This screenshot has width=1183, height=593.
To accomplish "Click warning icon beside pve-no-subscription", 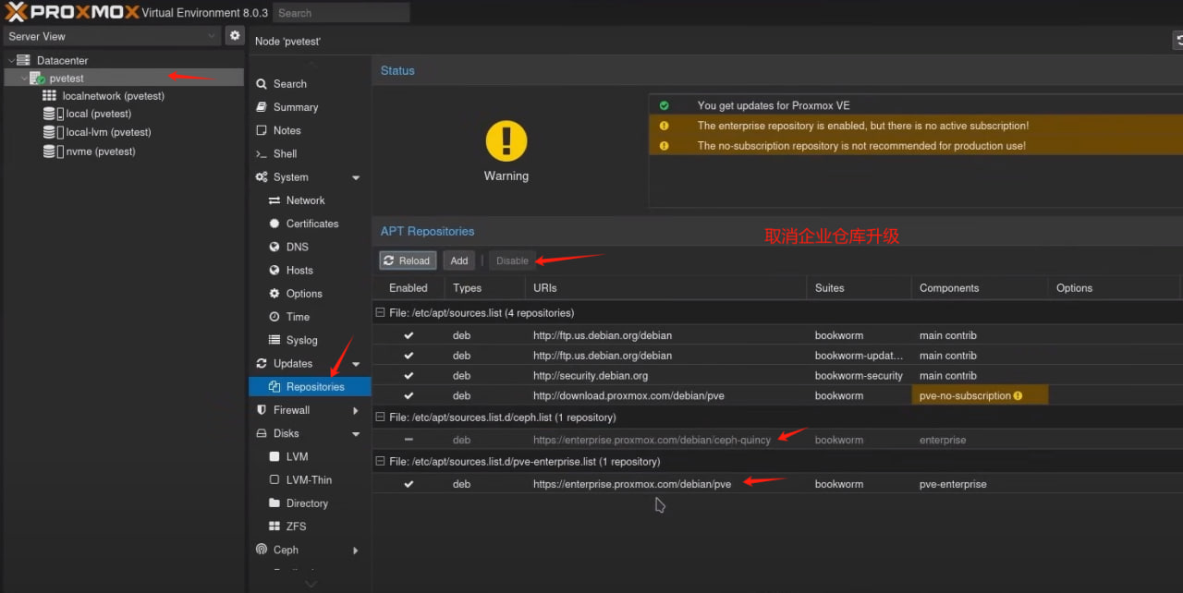I will point(1018,396).
